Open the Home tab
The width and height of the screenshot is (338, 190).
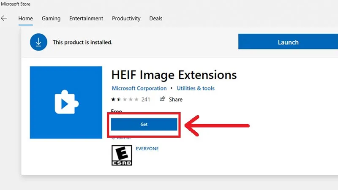tap(26, 19)
